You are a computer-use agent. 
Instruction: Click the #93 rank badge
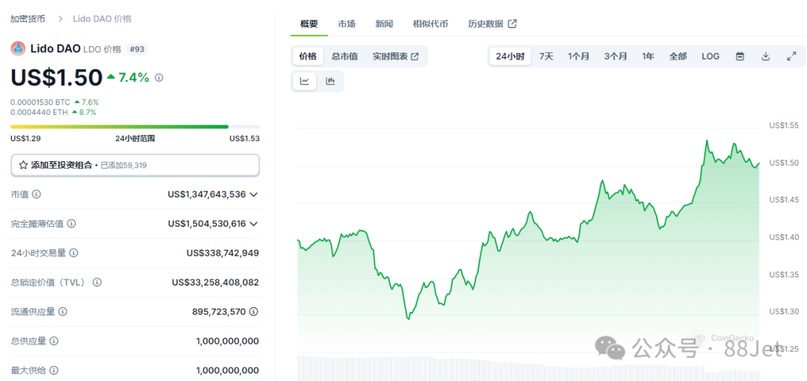coord(137,49)
